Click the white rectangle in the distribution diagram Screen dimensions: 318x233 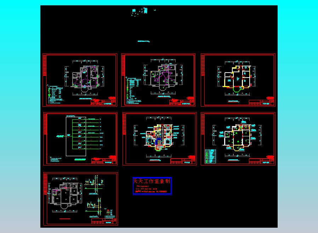(76, 136)
